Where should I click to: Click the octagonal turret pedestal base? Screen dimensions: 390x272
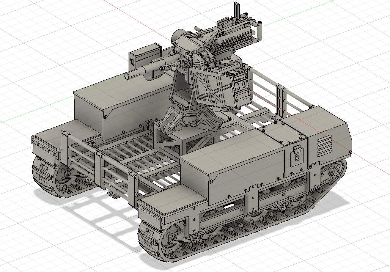[x=190, y=119]
